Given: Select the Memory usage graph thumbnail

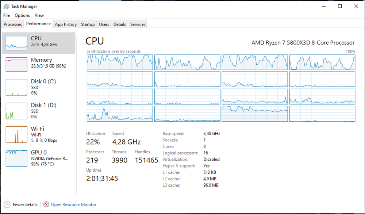Looking at the screenshot, I should (x=16, y=65).
